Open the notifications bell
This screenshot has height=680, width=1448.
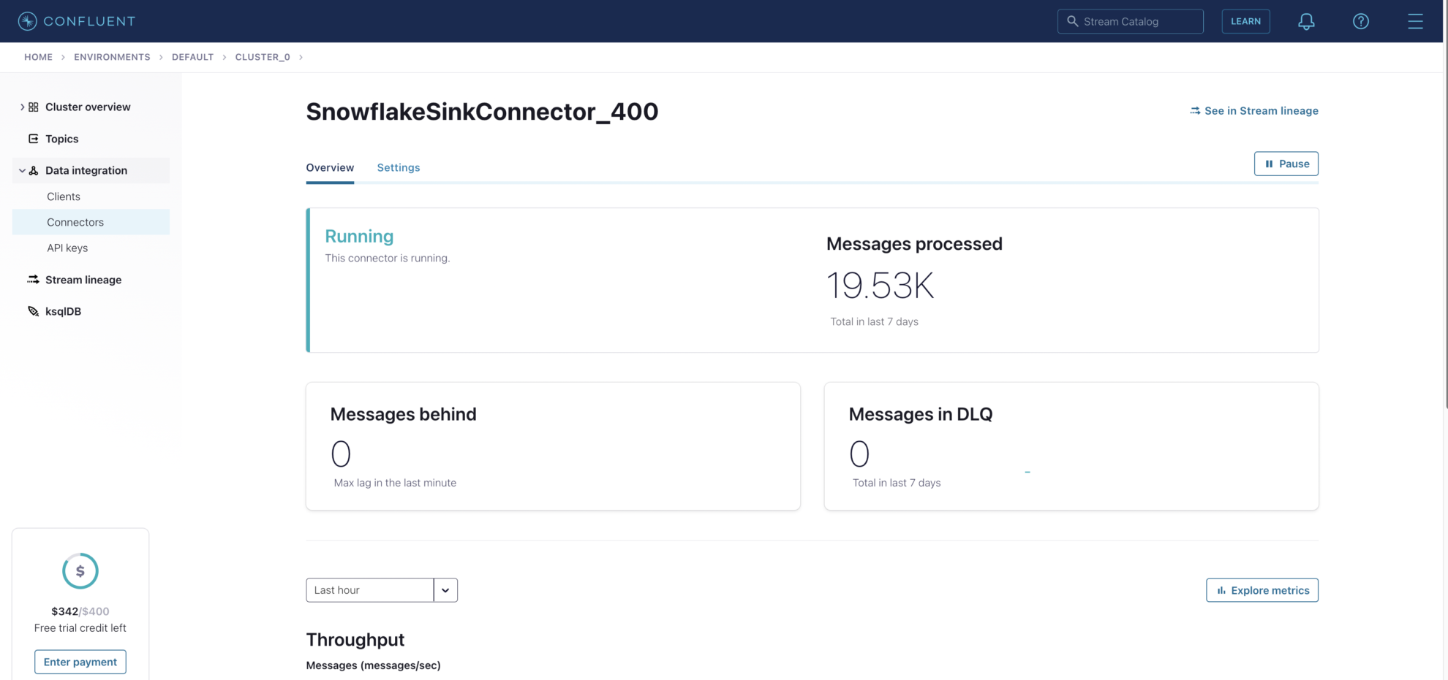click(1306, 21)
